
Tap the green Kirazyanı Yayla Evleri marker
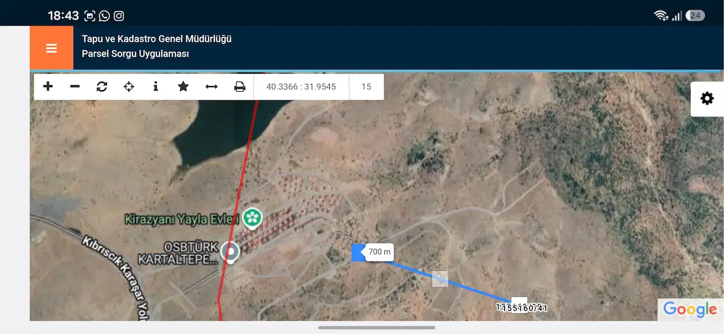point(253,218)
